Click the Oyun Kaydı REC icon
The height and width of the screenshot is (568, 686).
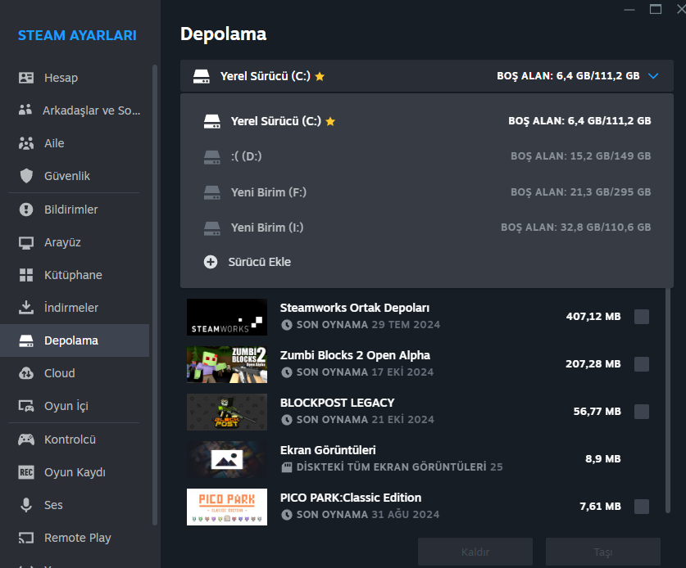point(25,472)
